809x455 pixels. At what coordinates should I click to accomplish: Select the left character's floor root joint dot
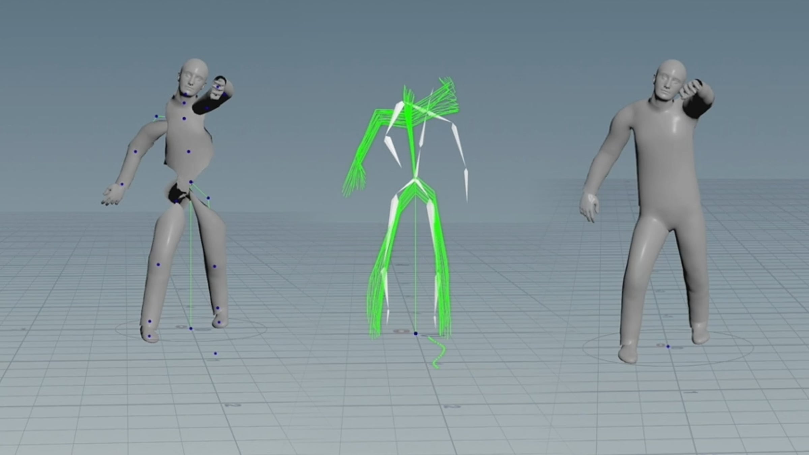click(191, 328)
